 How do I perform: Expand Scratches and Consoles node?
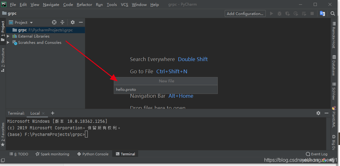tap(8, 43)
